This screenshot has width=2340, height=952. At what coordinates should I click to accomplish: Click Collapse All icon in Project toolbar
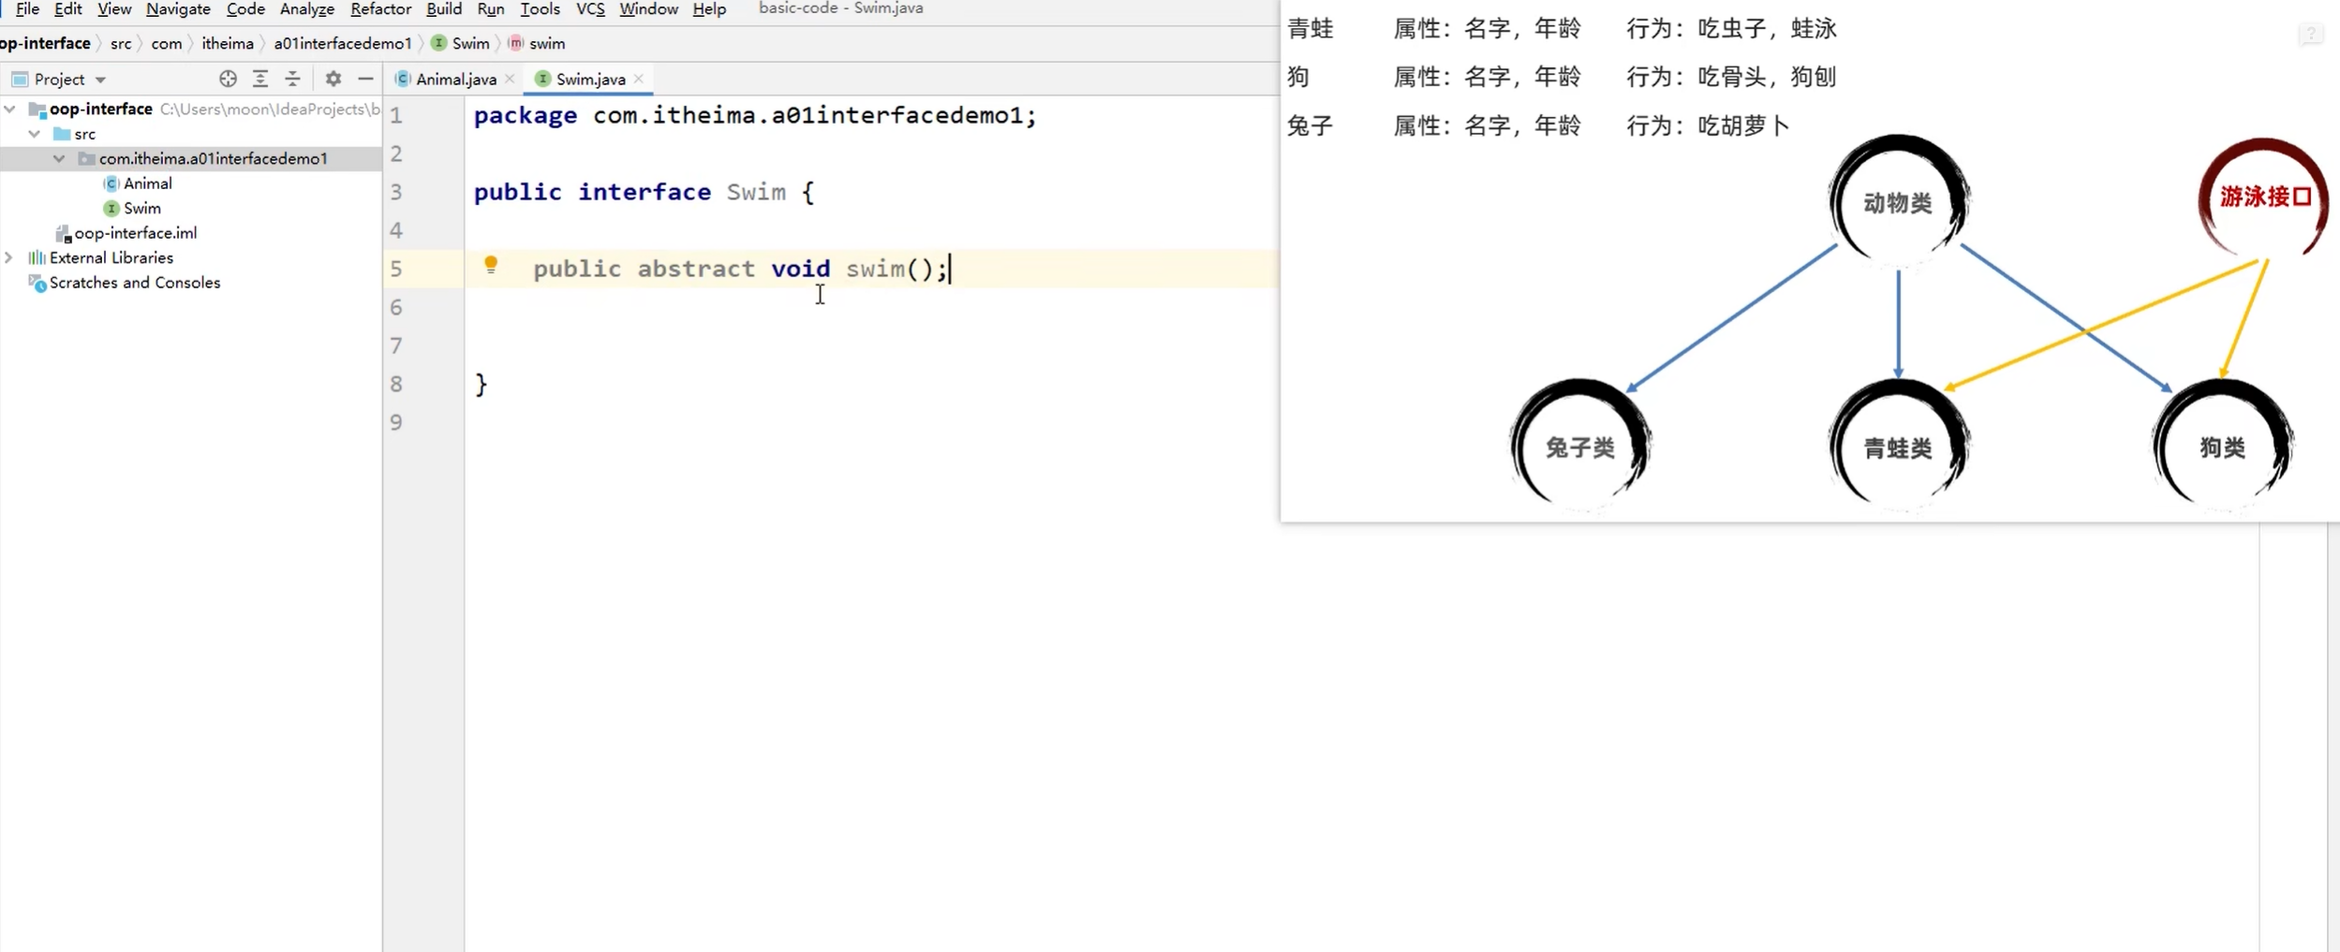[293, 79]
